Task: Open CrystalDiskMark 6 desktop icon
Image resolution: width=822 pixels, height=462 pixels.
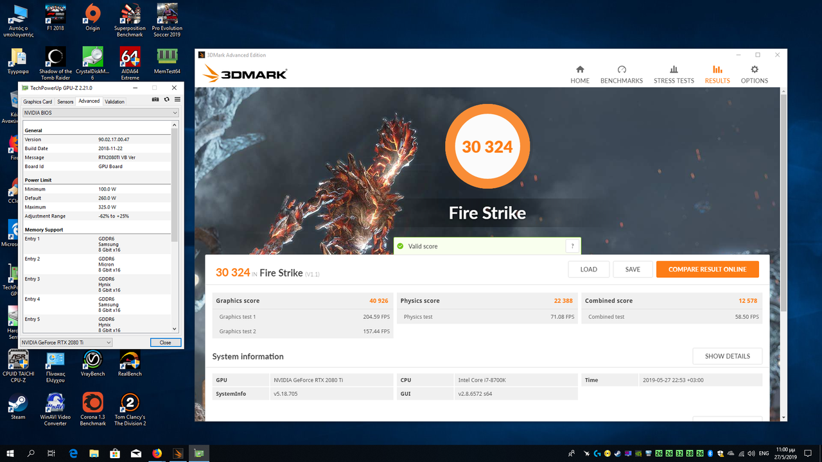Action: pyautogui.click(x=92, y=64)
